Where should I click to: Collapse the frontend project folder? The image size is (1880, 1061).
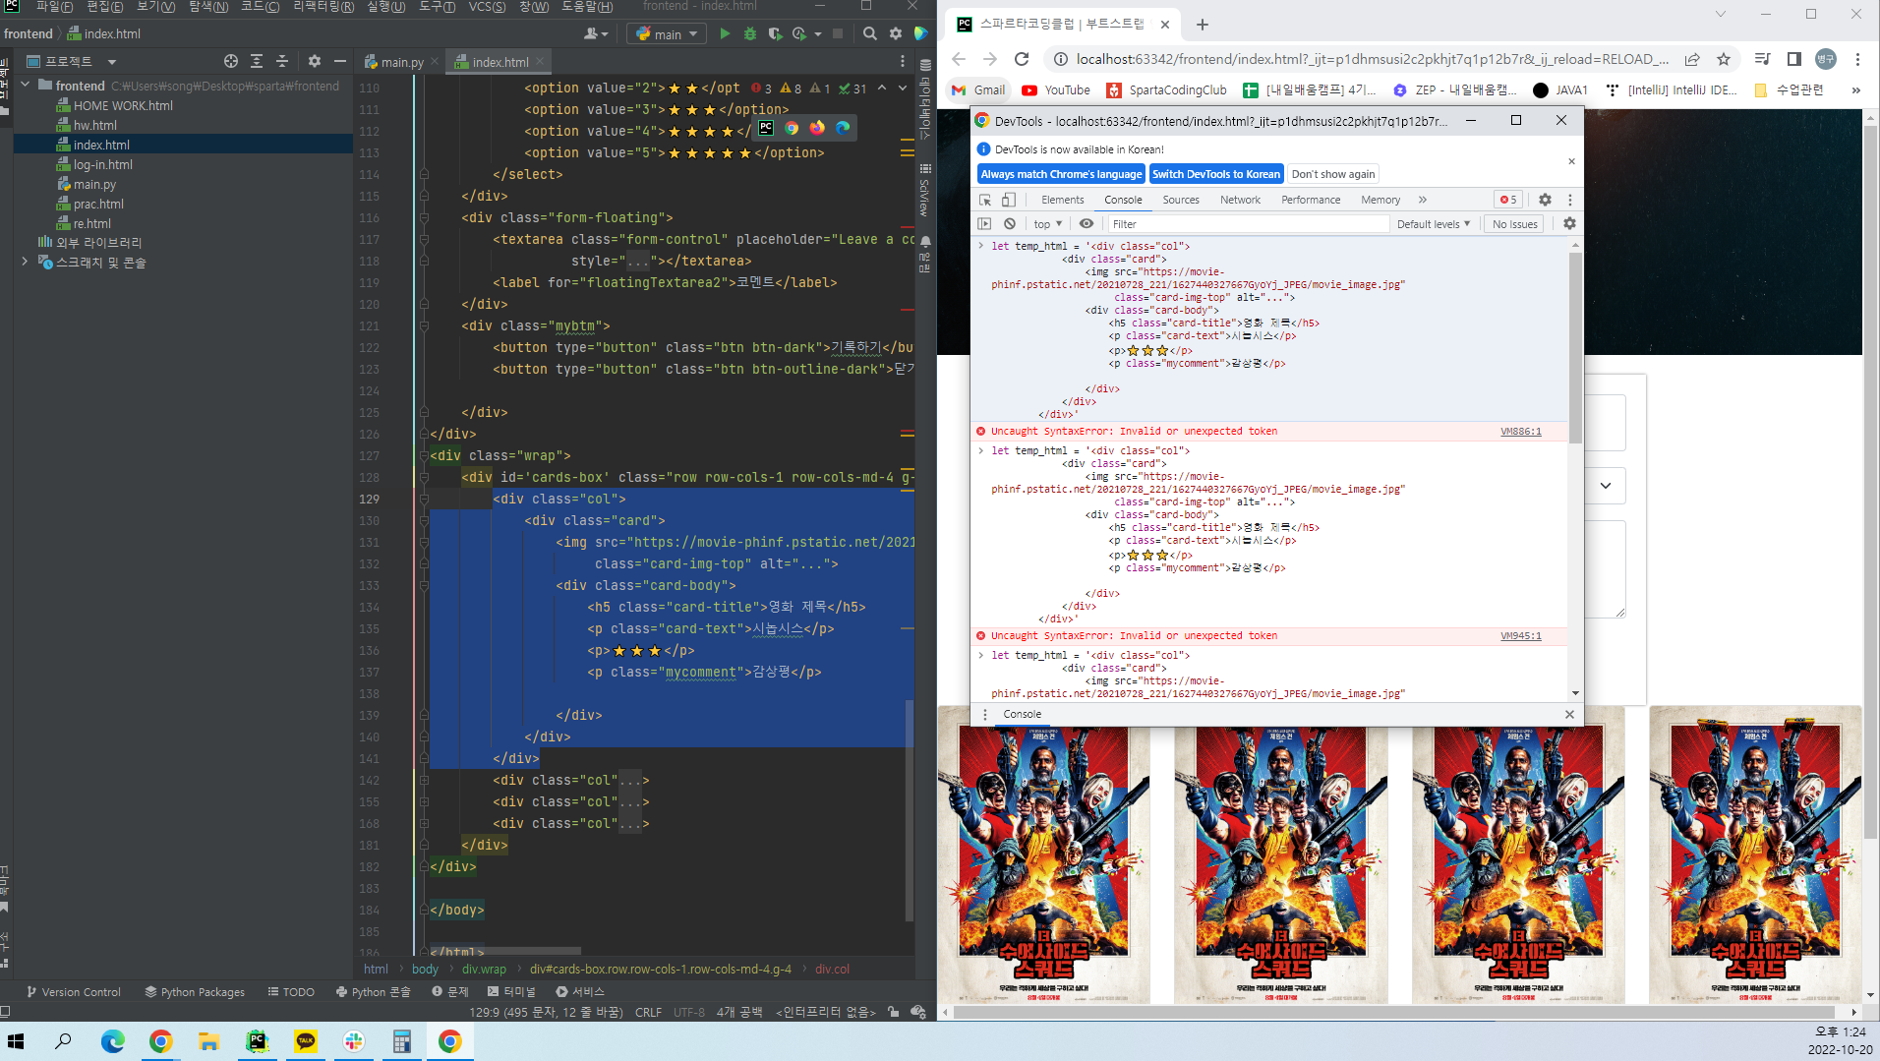pyautogui.click(x=26, y=86)
